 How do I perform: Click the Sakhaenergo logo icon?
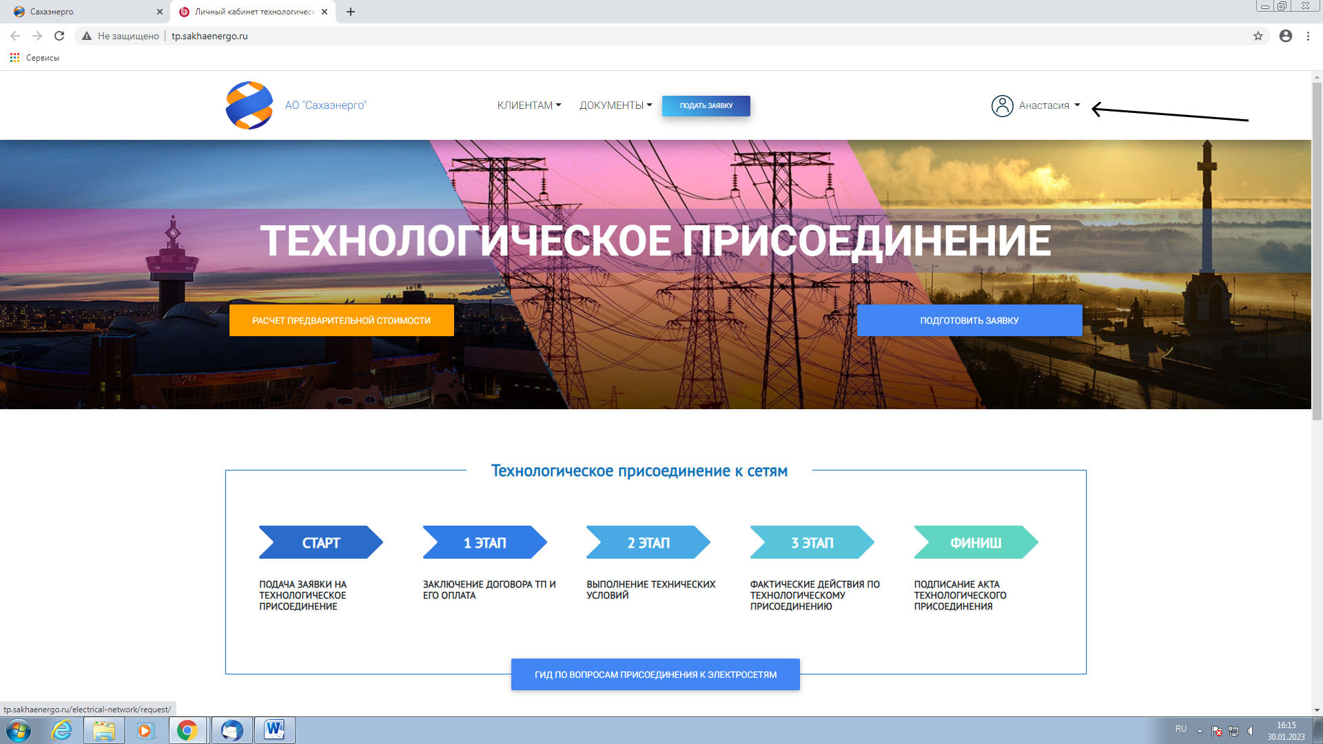(x=249, y=105)
